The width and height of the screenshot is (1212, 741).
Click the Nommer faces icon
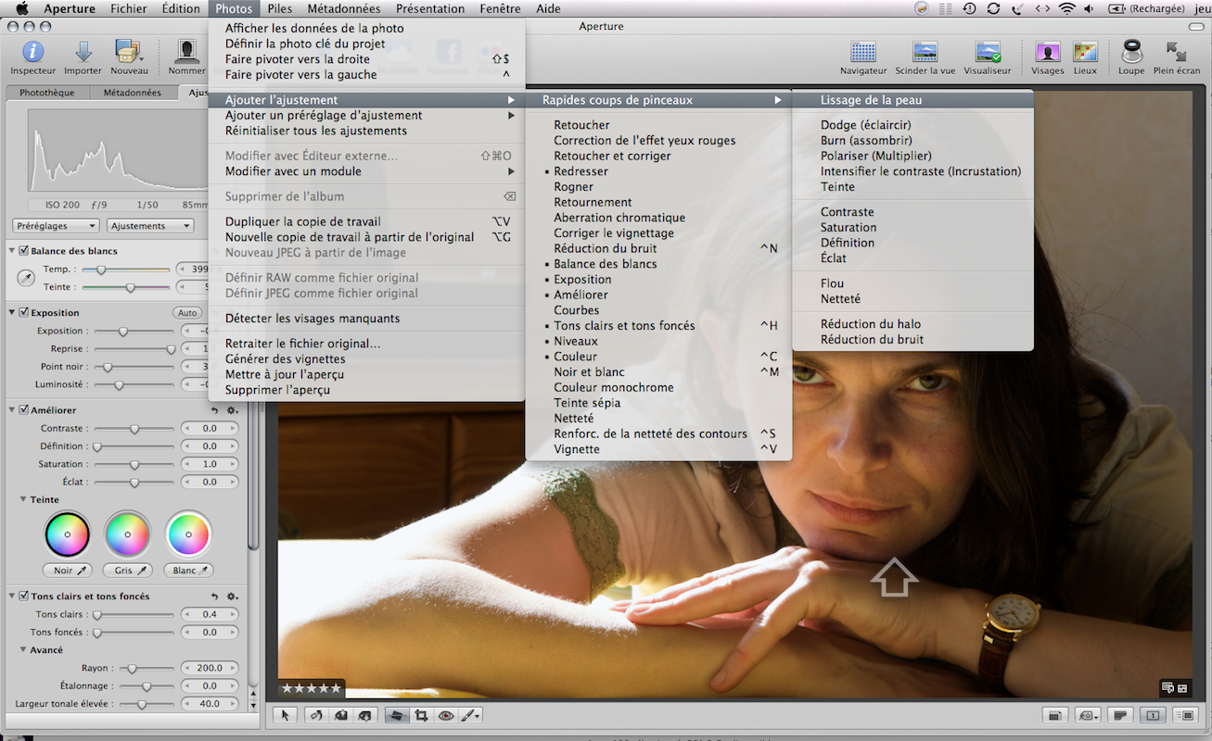(x=186, y=52)
